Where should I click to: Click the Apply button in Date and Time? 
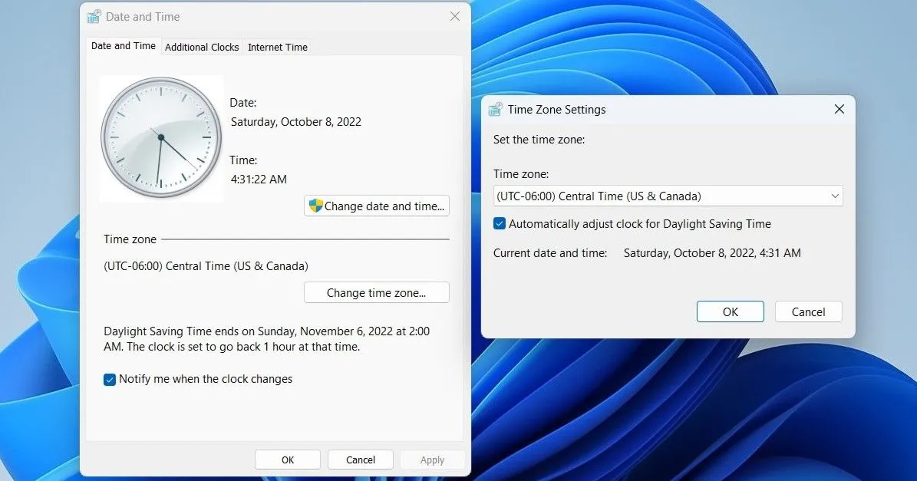coord(432,460)
